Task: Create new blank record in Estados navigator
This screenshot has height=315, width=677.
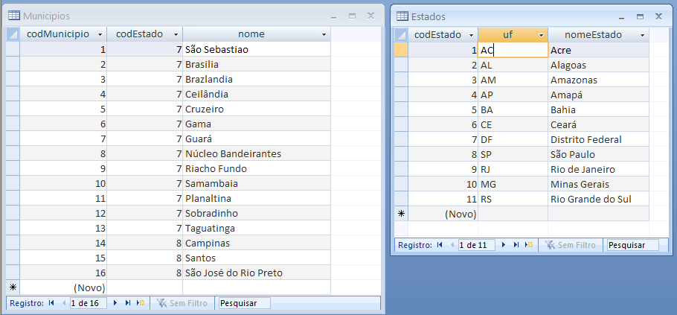Action: click(529, 245)
